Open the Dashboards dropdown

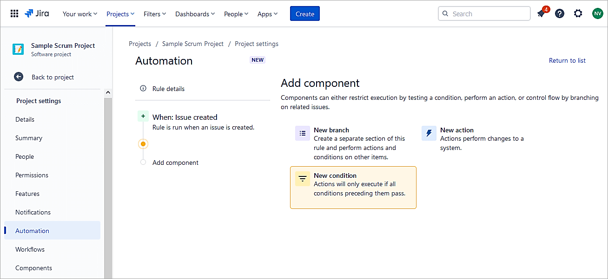coord(195,14)
